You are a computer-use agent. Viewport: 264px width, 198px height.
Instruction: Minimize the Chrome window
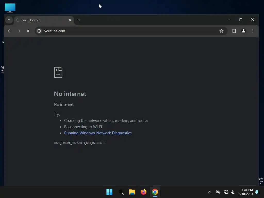point(229,20)
